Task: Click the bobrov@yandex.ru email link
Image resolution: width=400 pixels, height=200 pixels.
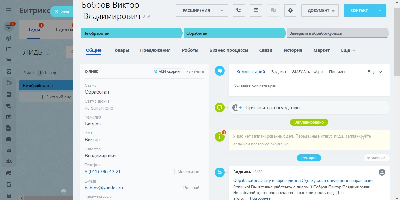Action: 104,188
